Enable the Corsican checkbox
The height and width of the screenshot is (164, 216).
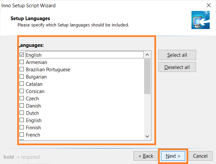[x=22, y=91]
